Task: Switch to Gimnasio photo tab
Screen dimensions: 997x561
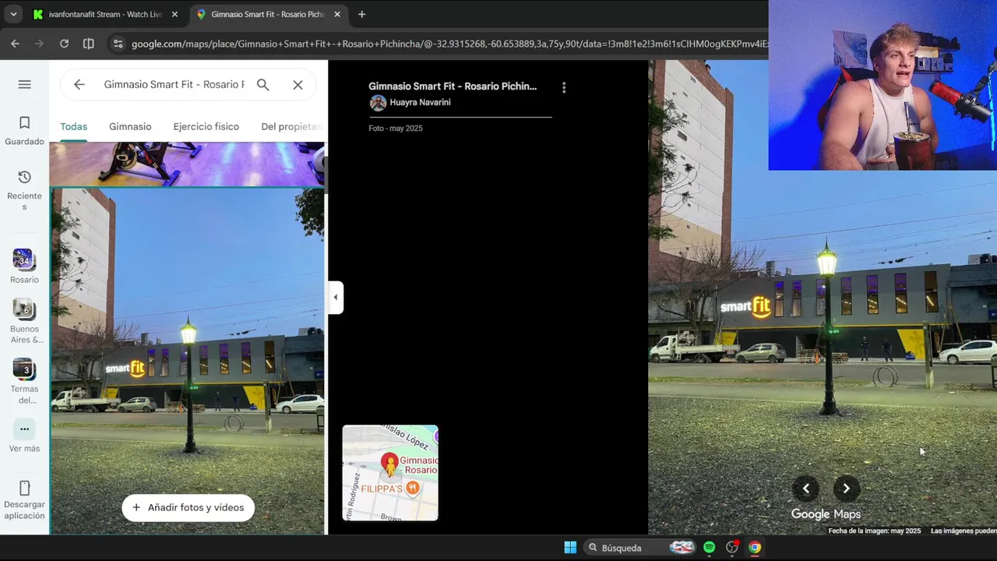Action: (130, 126)
